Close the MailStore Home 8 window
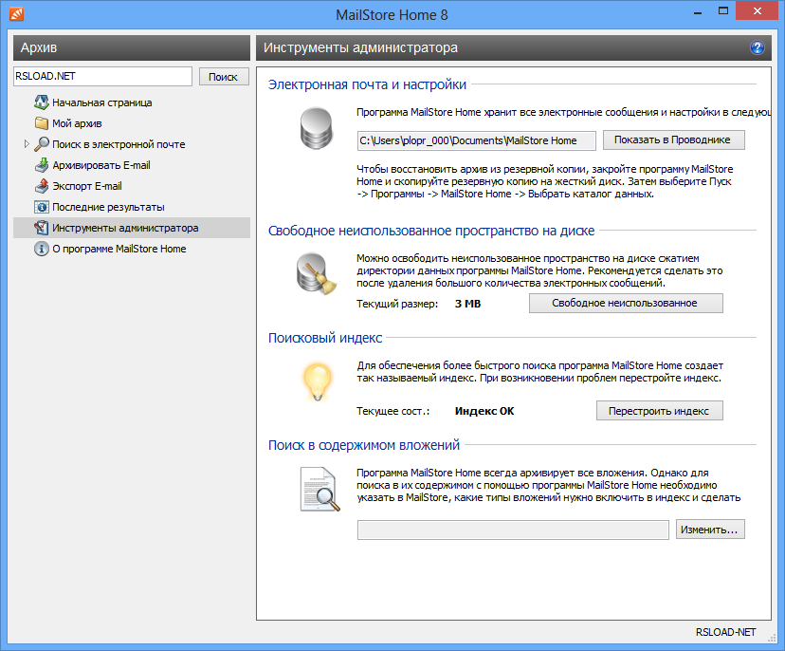Image resolution: width=785 pixels, height=651 pixels. click(x=757, y=11)
